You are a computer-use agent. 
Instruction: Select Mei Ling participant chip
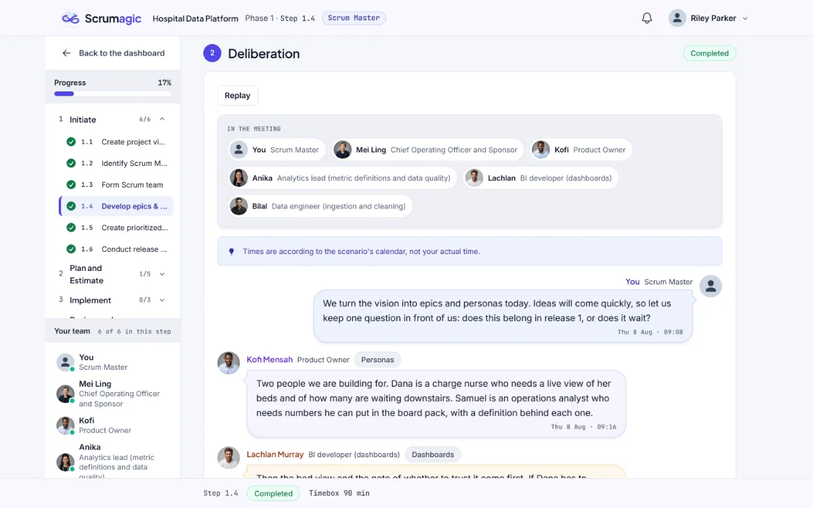point(428,150)
